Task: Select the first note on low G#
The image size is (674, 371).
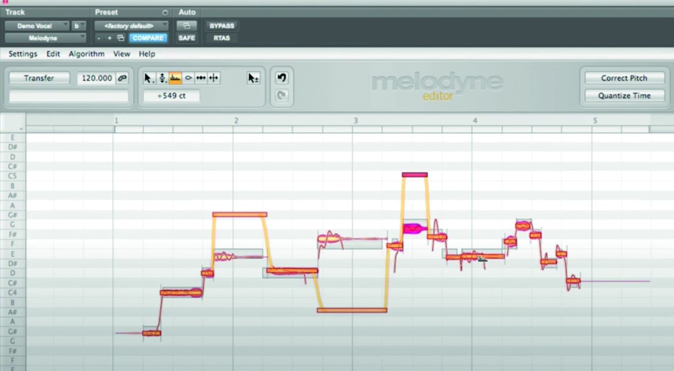Action: point(151,333)
